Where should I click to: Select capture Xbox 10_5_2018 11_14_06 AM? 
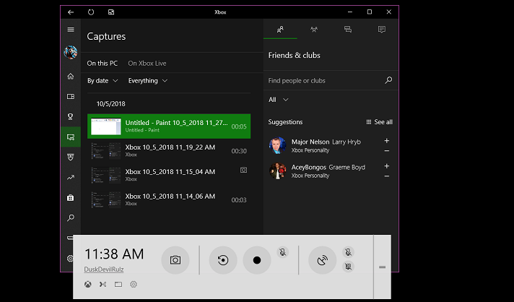[169, 200]
